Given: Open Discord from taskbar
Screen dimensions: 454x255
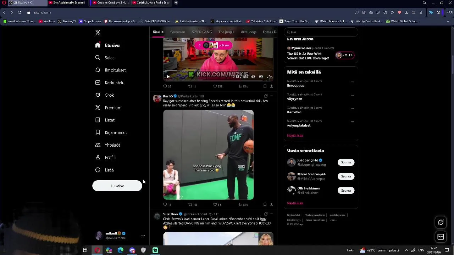Looking at the screenshot, I should 132,250.
